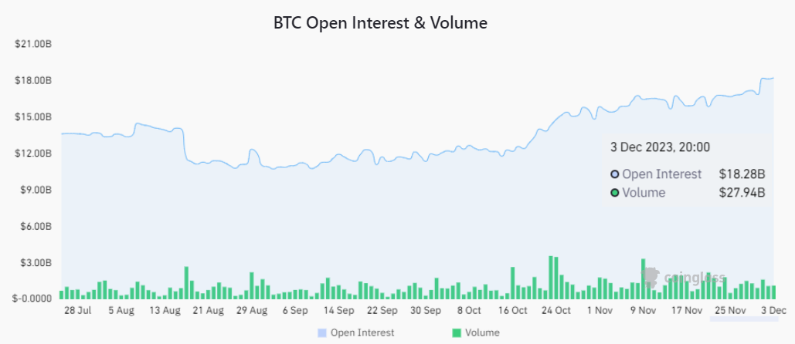Click the $12.00B y-axis gridline label
Viewport: 795px width, 344px height.
(x=33, y=153)
